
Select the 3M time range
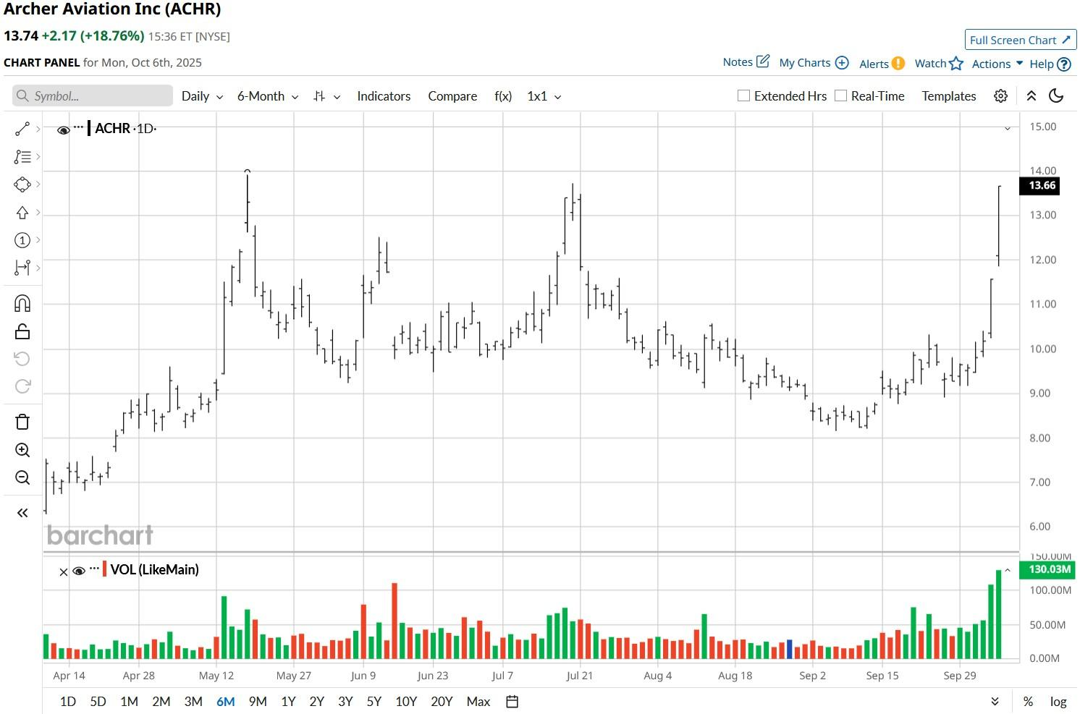click(x=193, y=702)
